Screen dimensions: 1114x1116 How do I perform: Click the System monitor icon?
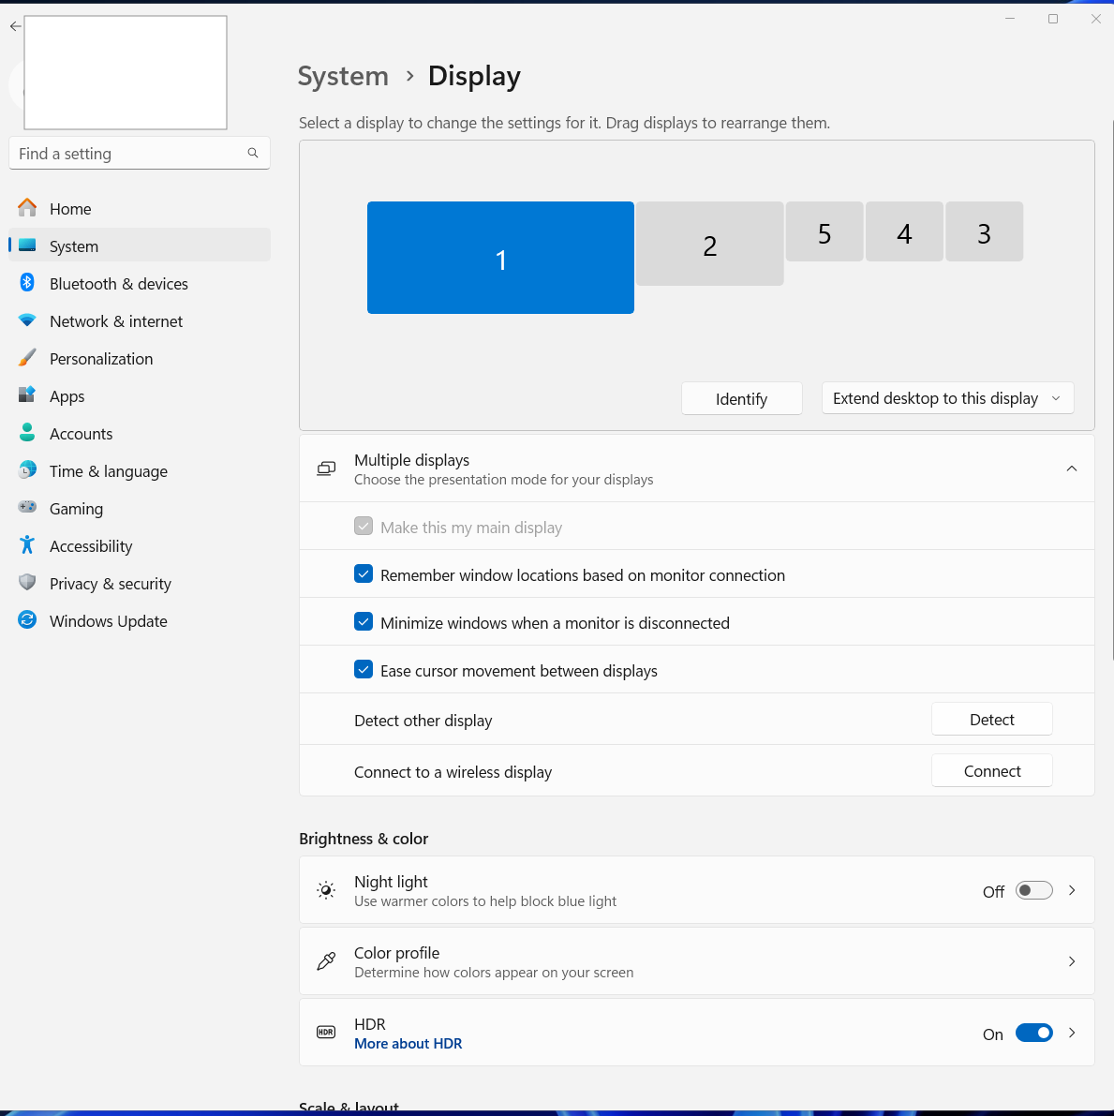pyautogui.click(x=27, y=246)
